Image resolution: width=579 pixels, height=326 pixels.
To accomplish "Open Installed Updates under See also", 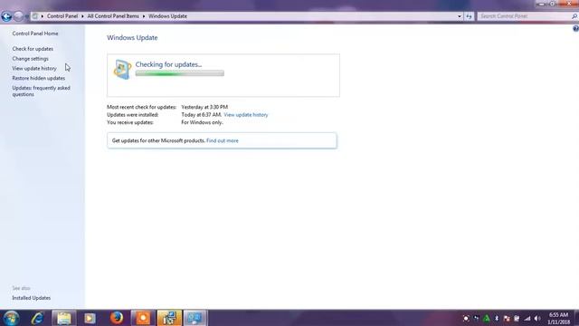I will [x=32, y=298].
